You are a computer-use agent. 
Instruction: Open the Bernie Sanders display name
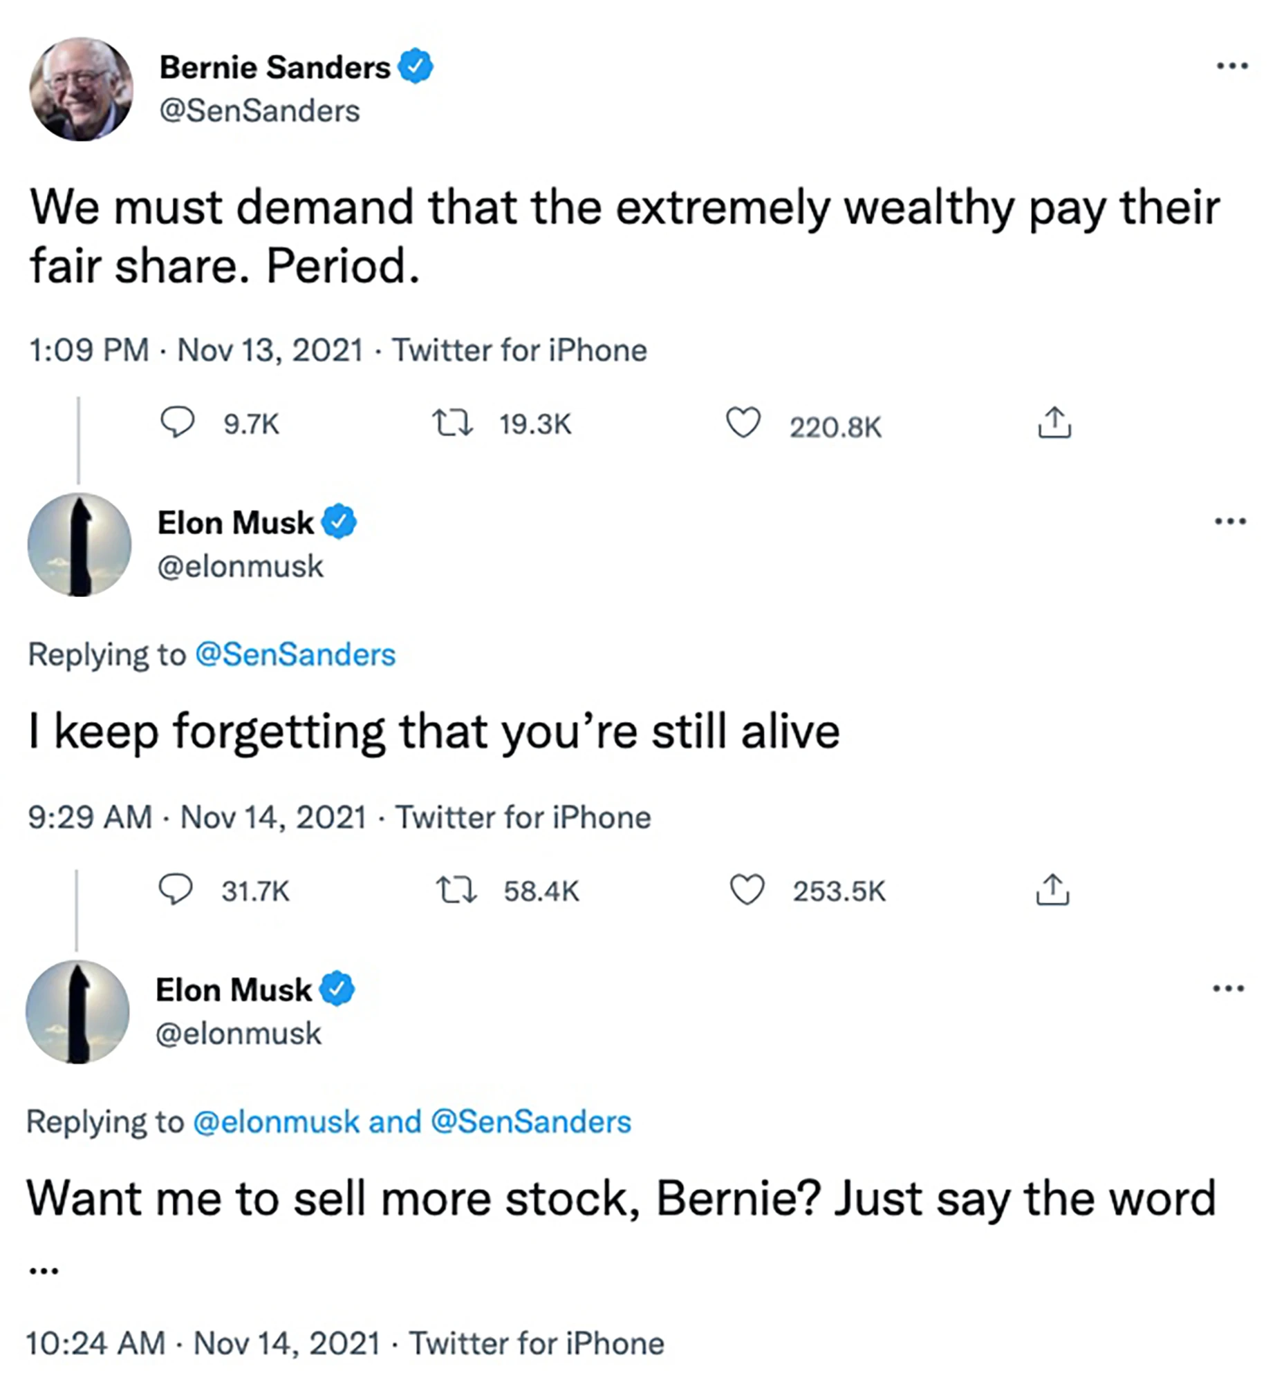(x=274, y=68)
